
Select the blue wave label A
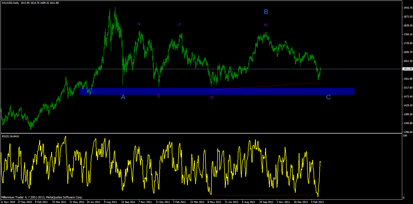point(123,97)
